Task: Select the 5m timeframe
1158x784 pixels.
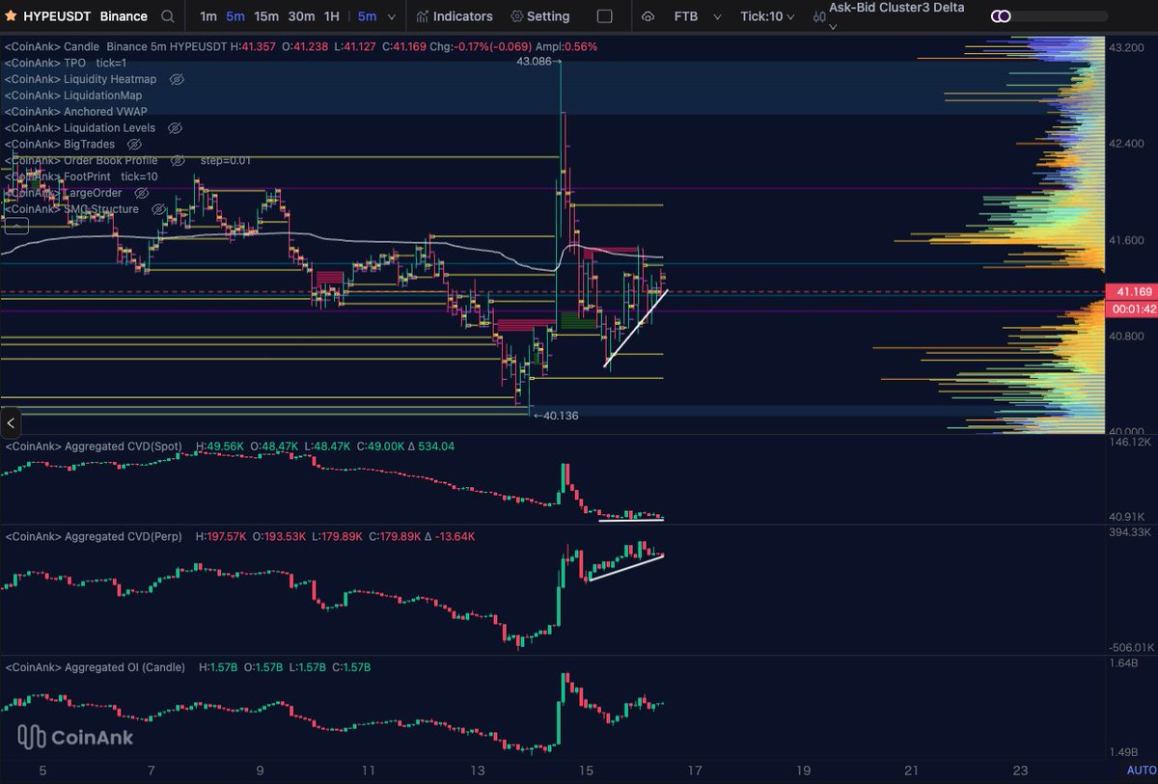Action: pyautogui.click(x=235, y=16)
